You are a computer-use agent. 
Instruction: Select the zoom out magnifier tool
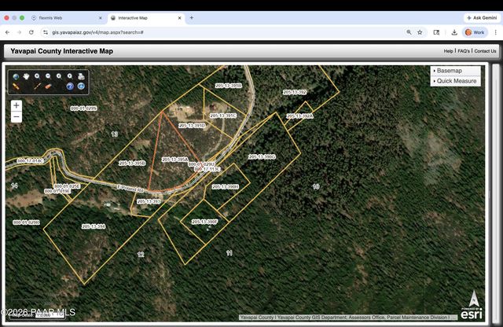tap(48, 76)
